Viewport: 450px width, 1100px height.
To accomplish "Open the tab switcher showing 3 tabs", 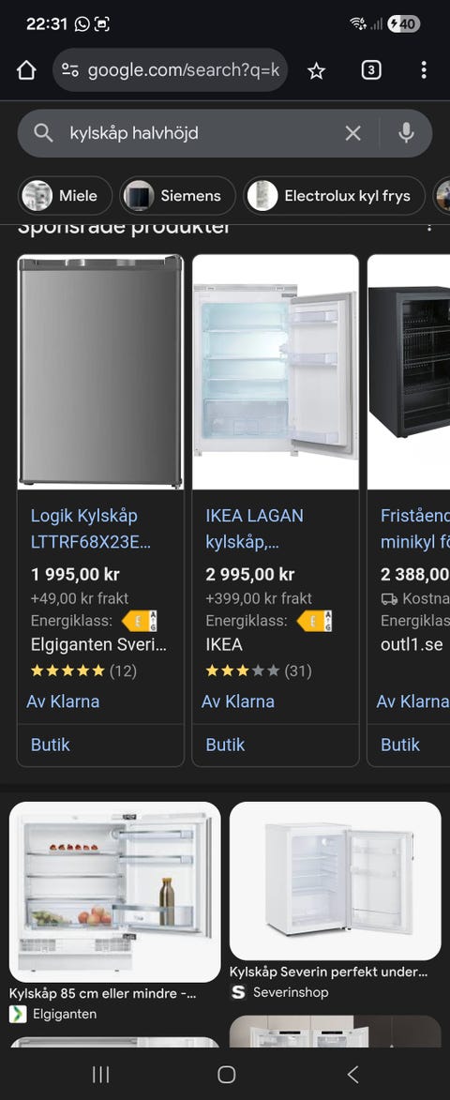I will click(x=371, y=70).
